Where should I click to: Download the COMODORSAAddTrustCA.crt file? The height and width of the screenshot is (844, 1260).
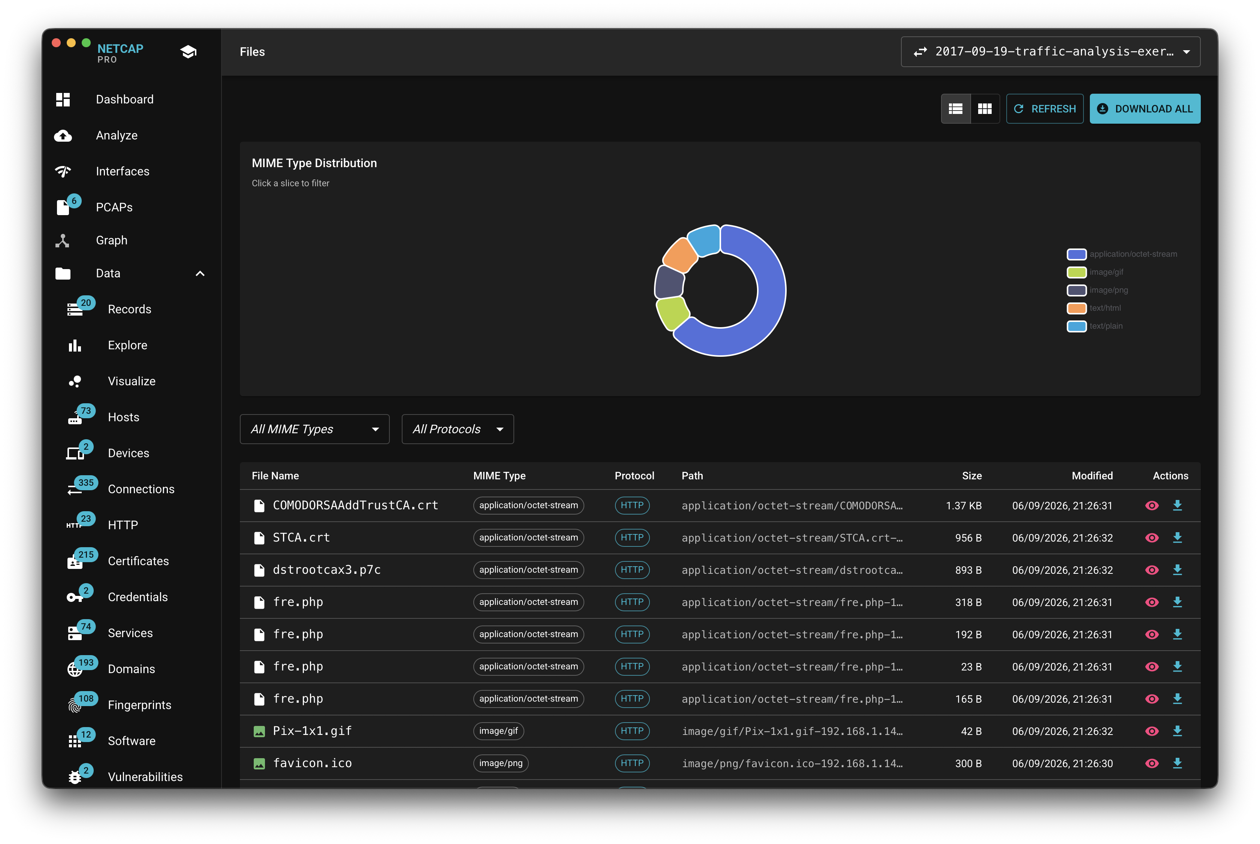click(x=1177, y=506)
